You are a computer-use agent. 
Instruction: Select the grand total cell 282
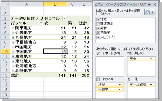pos(84,75)
